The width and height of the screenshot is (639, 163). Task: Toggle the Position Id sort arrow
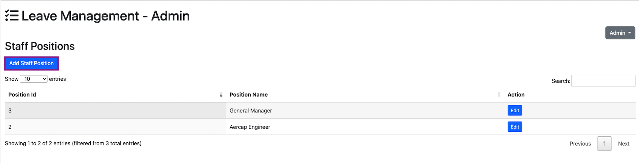(x=221, y=95)
